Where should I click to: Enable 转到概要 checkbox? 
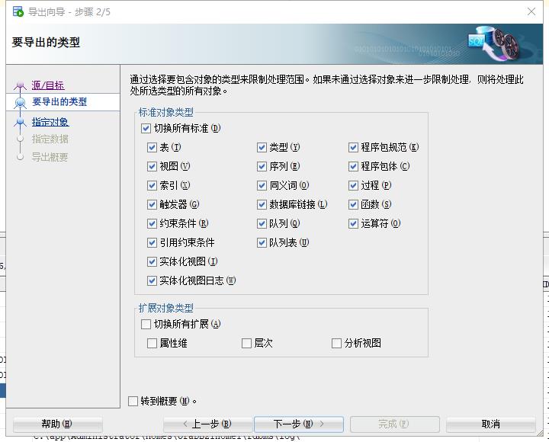[x=133, y=401]
